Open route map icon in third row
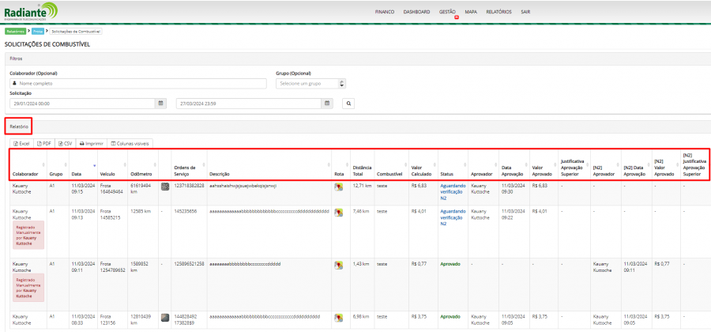711x332 pixels. pos(338,264)
